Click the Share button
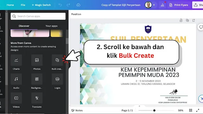203x114 pixels. 198,5
